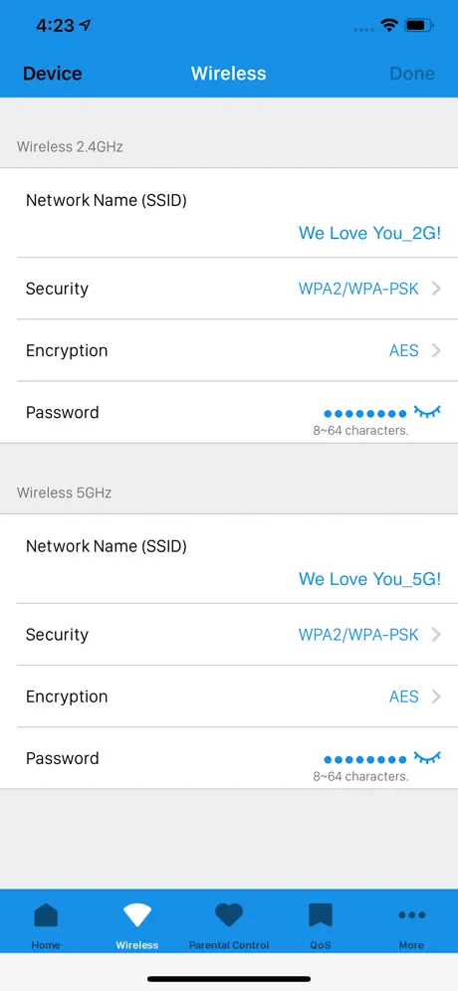Open Parental Control heart icon
The image size is (458, 991).
(229, 914)
